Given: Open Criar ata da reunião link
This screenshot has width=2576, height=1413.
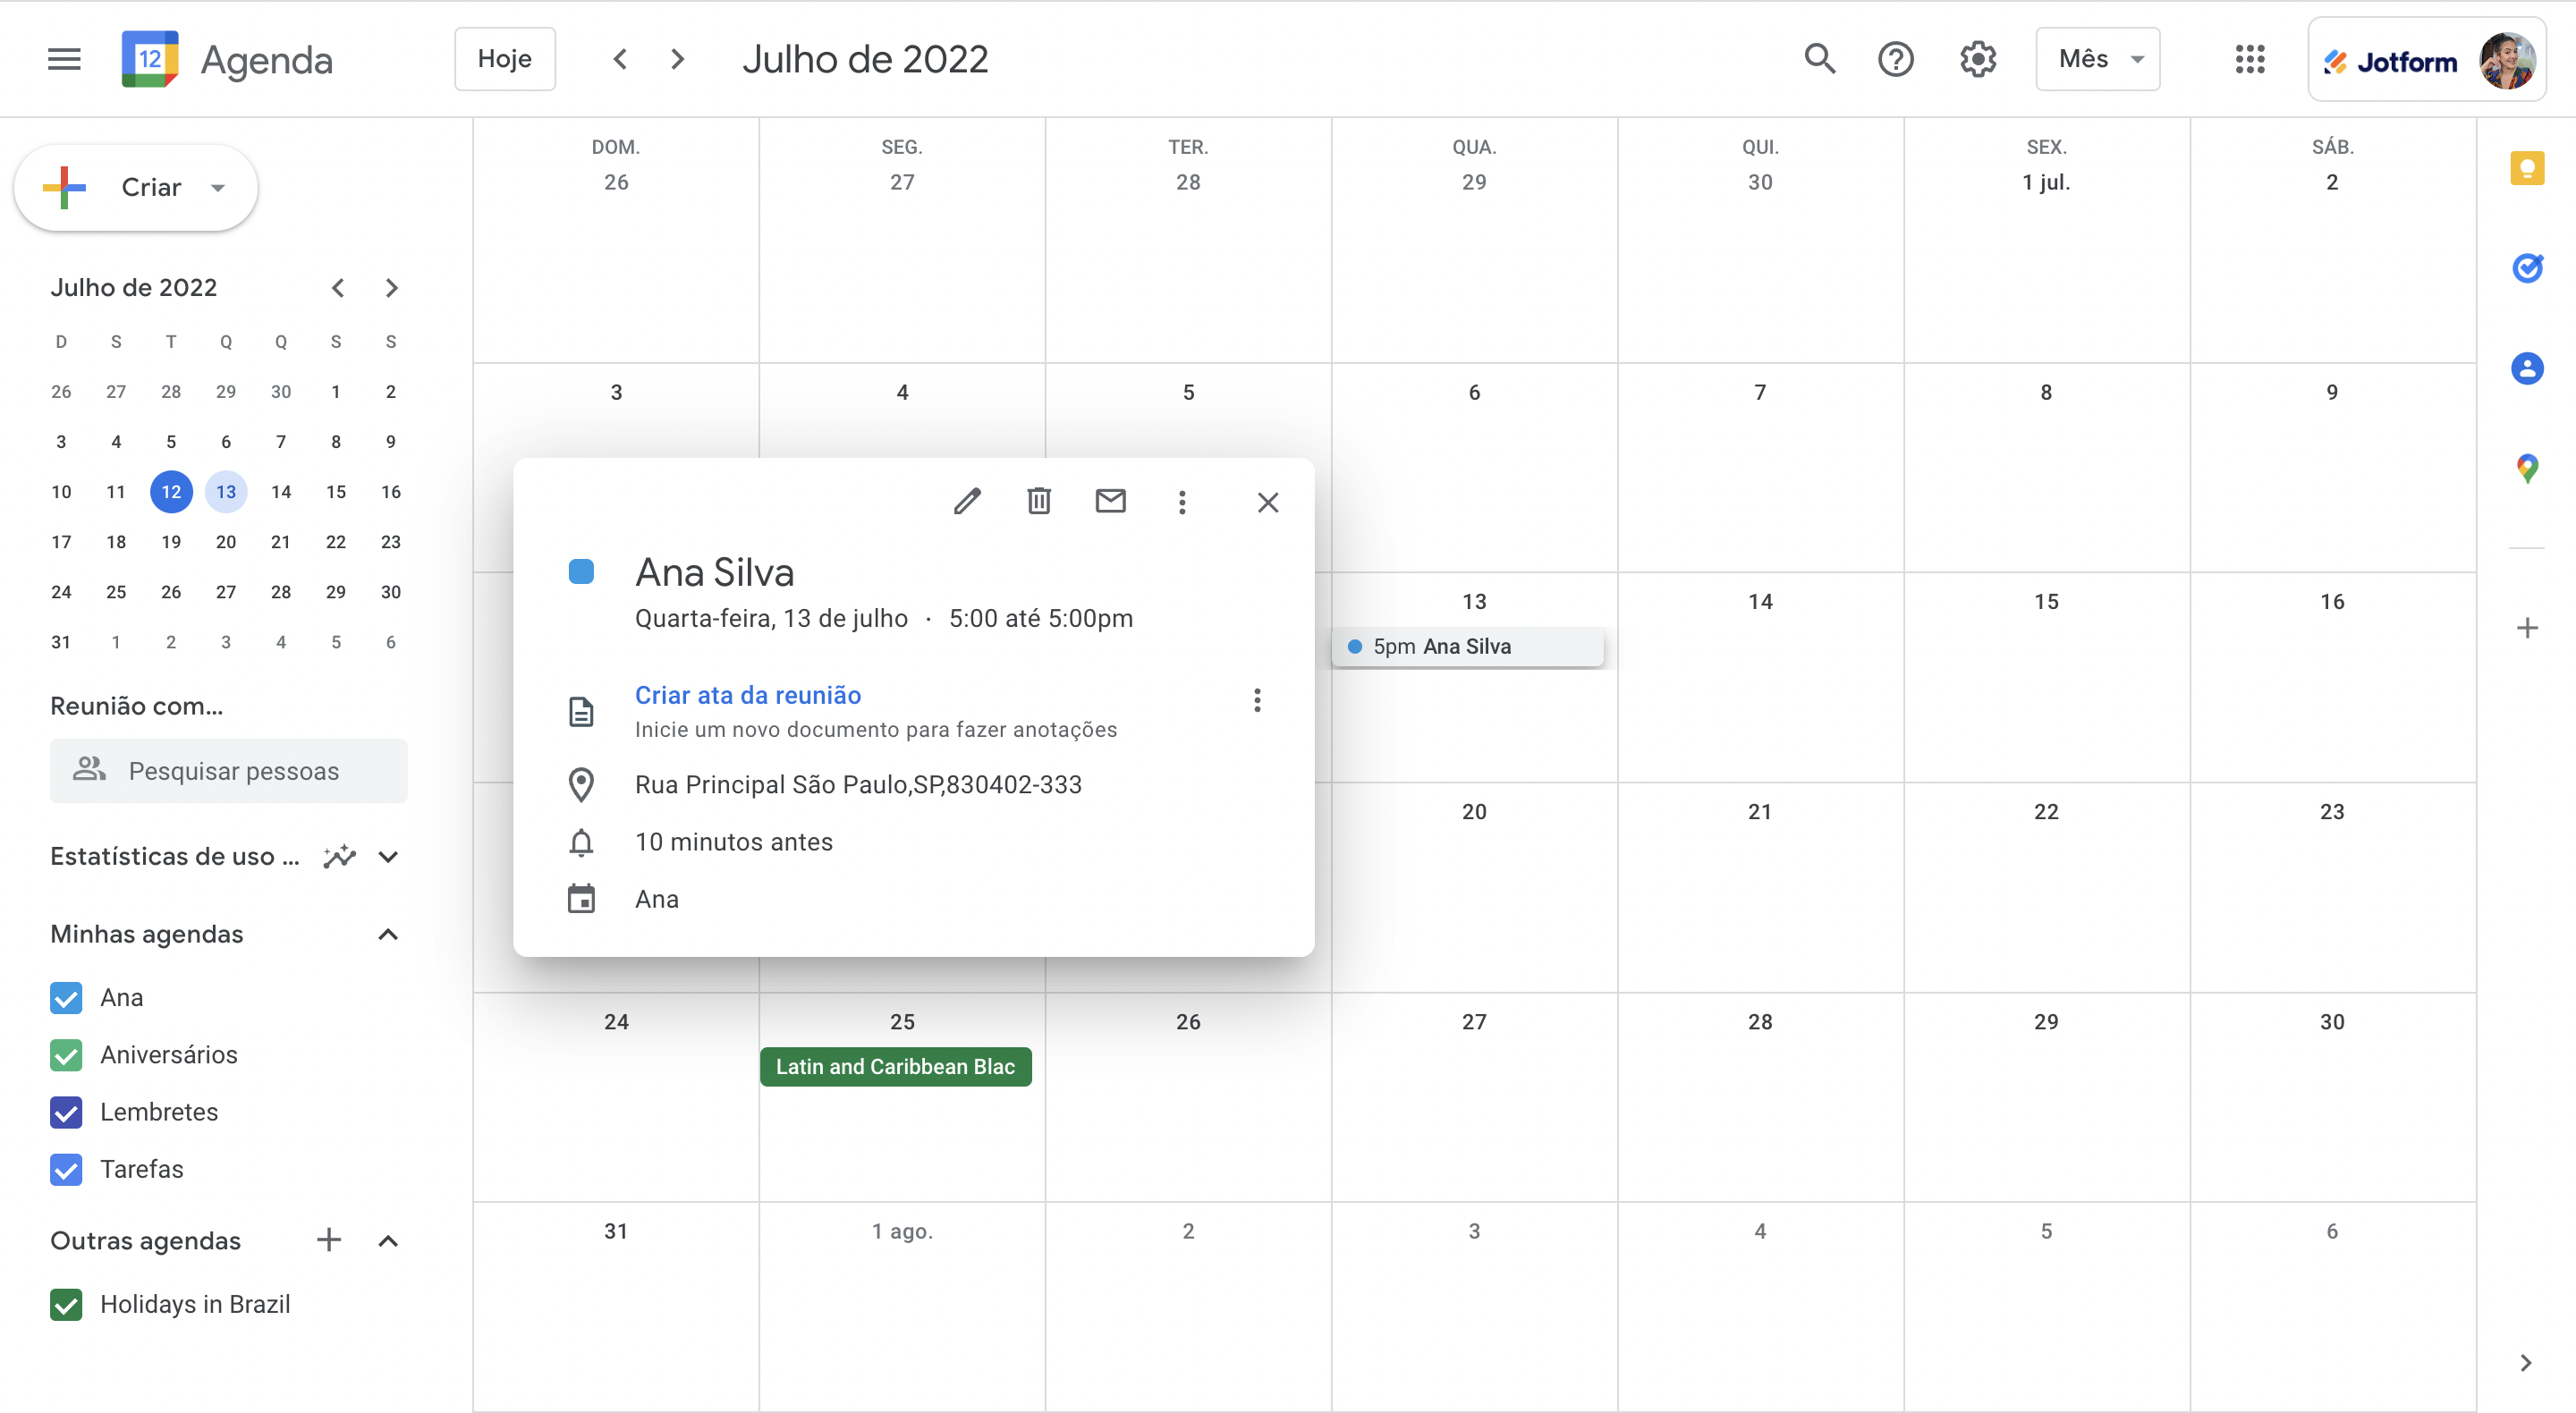Looking at the screenshot, I should [748, 694].
